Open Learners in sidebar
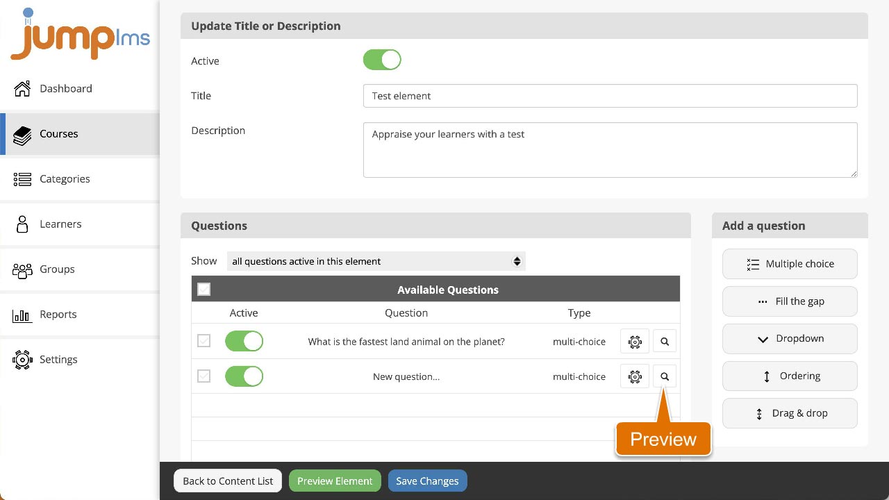The image size is (889, 500). 80,224
